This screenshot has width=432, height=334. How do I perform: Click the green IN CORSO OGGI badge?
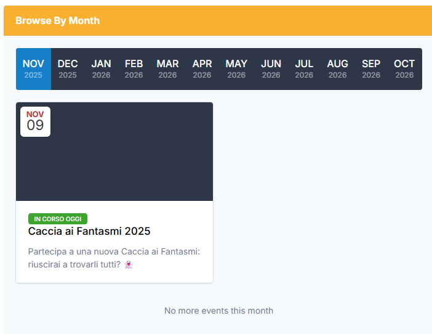(x=58, y=219)
